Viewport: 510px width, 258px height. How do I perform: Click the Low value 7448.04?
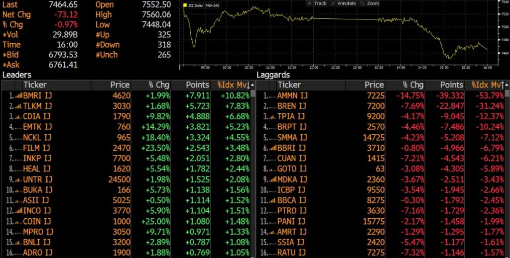pos(156,25)
